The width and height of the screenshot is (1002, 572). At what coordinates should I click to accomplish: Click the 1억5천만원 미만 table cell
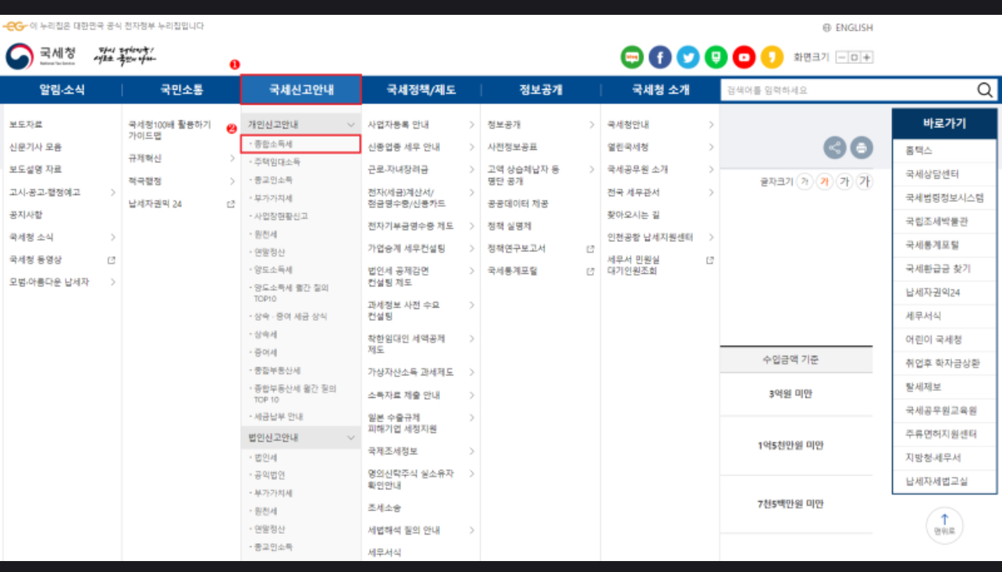[790, 446]
